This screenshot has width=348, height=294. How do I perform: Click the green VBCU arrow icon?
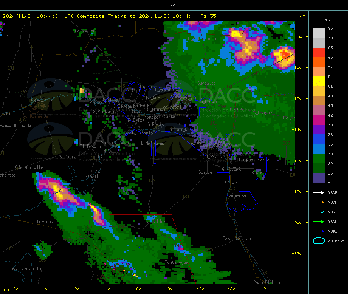tap(319, 221)
